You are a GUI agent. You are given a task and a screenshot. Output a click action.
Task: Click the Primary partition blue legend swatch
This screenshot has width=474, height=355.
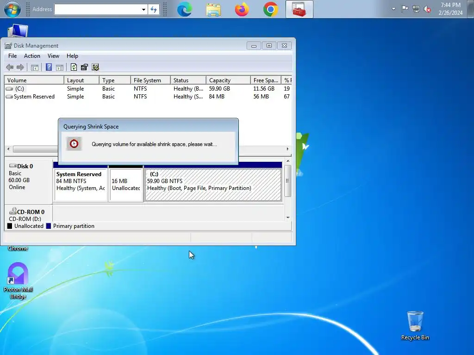tap(48, 226)
